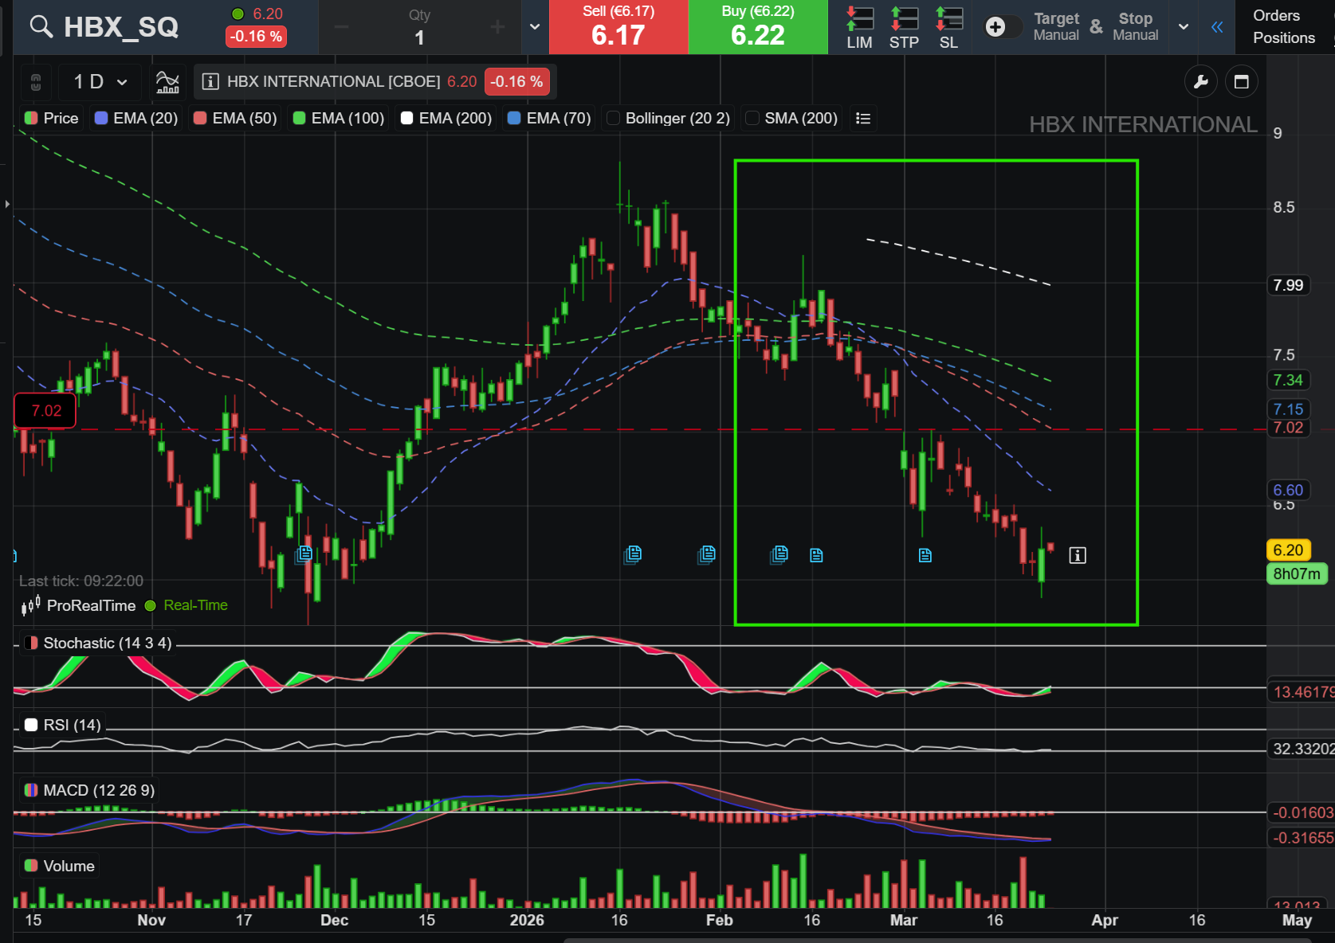Image resolution: width=1335 pixels, height=943 pixels.
Task: Expand the quantity options dropdown arrow
Action: pyautogui.click(x=535, y=27)
